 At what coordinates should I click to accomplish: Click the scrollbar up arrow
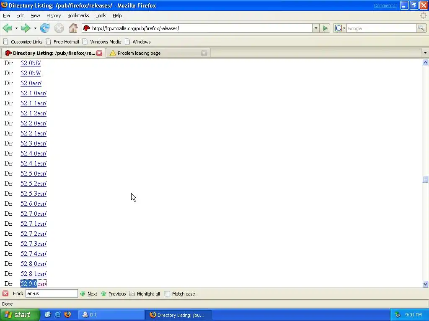pyautogui.click(x=425, y=63)
